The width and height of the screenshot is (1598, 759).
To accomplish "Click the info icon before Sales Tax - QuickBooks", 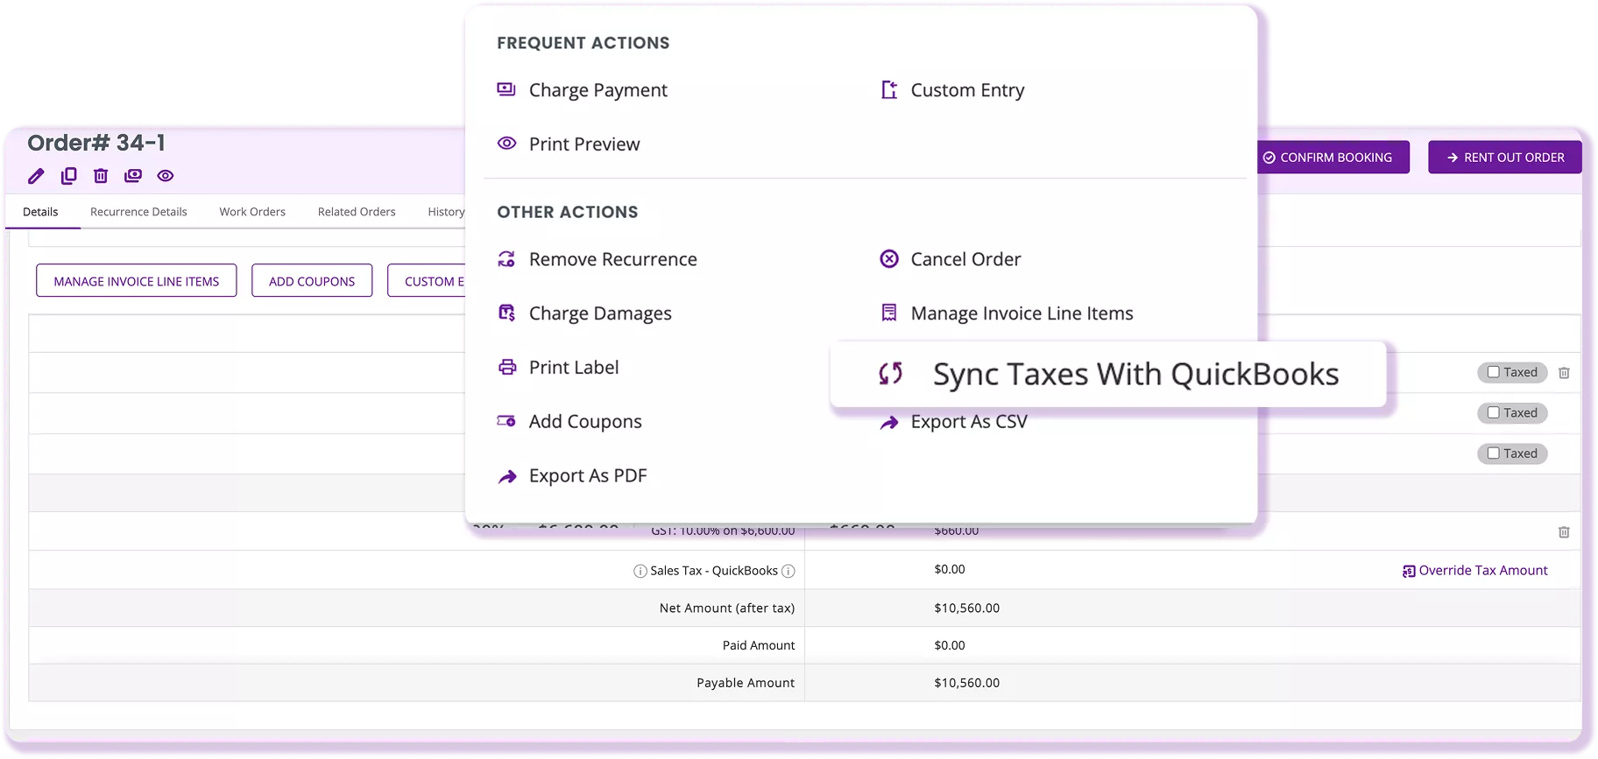I will [x=640, y=572].
